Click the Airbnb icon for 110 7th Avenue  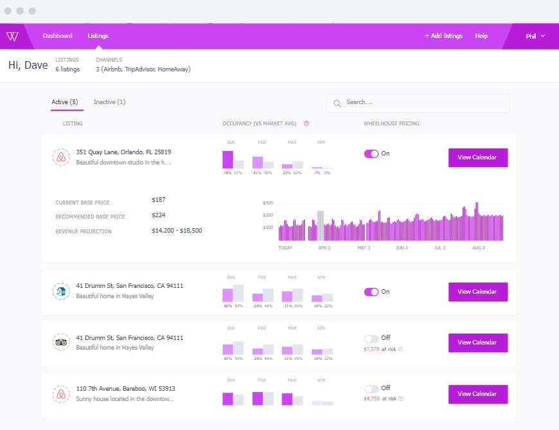coord(61,394)
